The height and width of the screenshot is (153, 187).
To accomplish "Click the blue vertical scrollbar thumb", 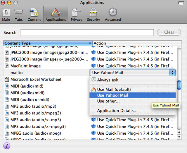I will [179, 85].
